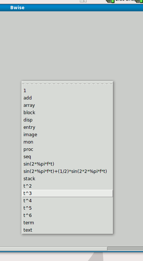Select the "t^6" menu entry
This screenshot has width=143, height=261.
67,215
